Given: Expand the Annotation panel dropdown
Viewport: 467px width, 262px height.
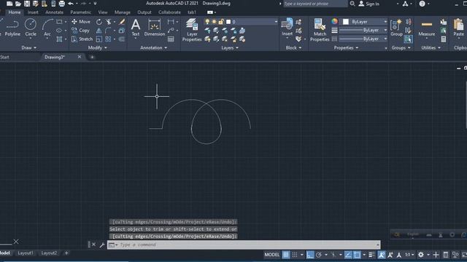Looking at the screenshot, I should pyautogui.click(x=154, y=47).
